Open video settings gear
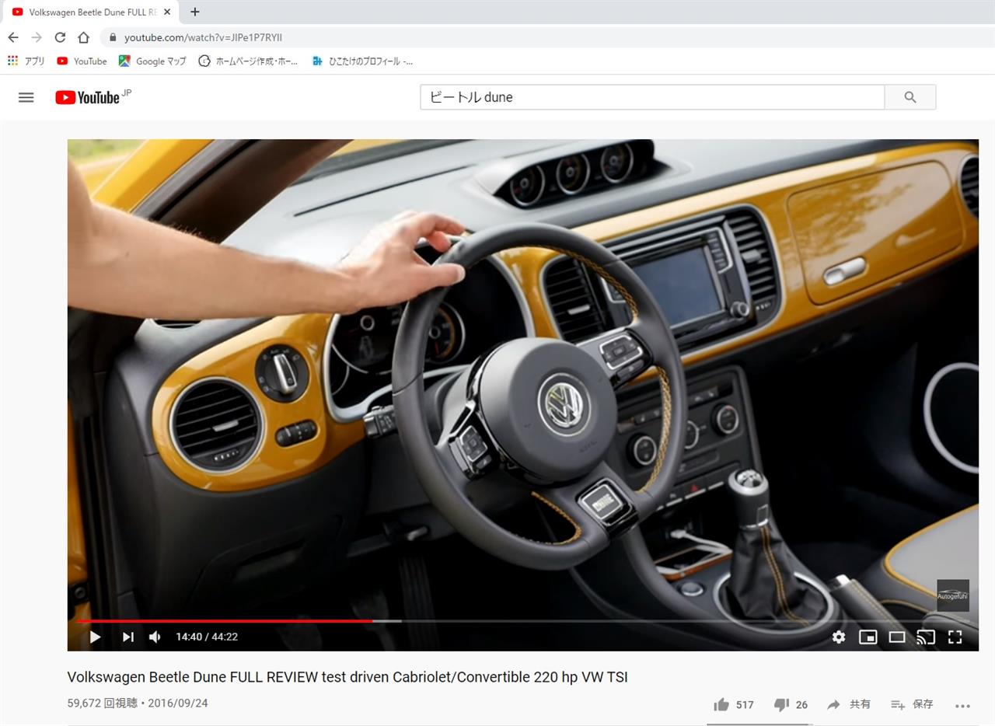The image size is (995, 726). (839, 637)
